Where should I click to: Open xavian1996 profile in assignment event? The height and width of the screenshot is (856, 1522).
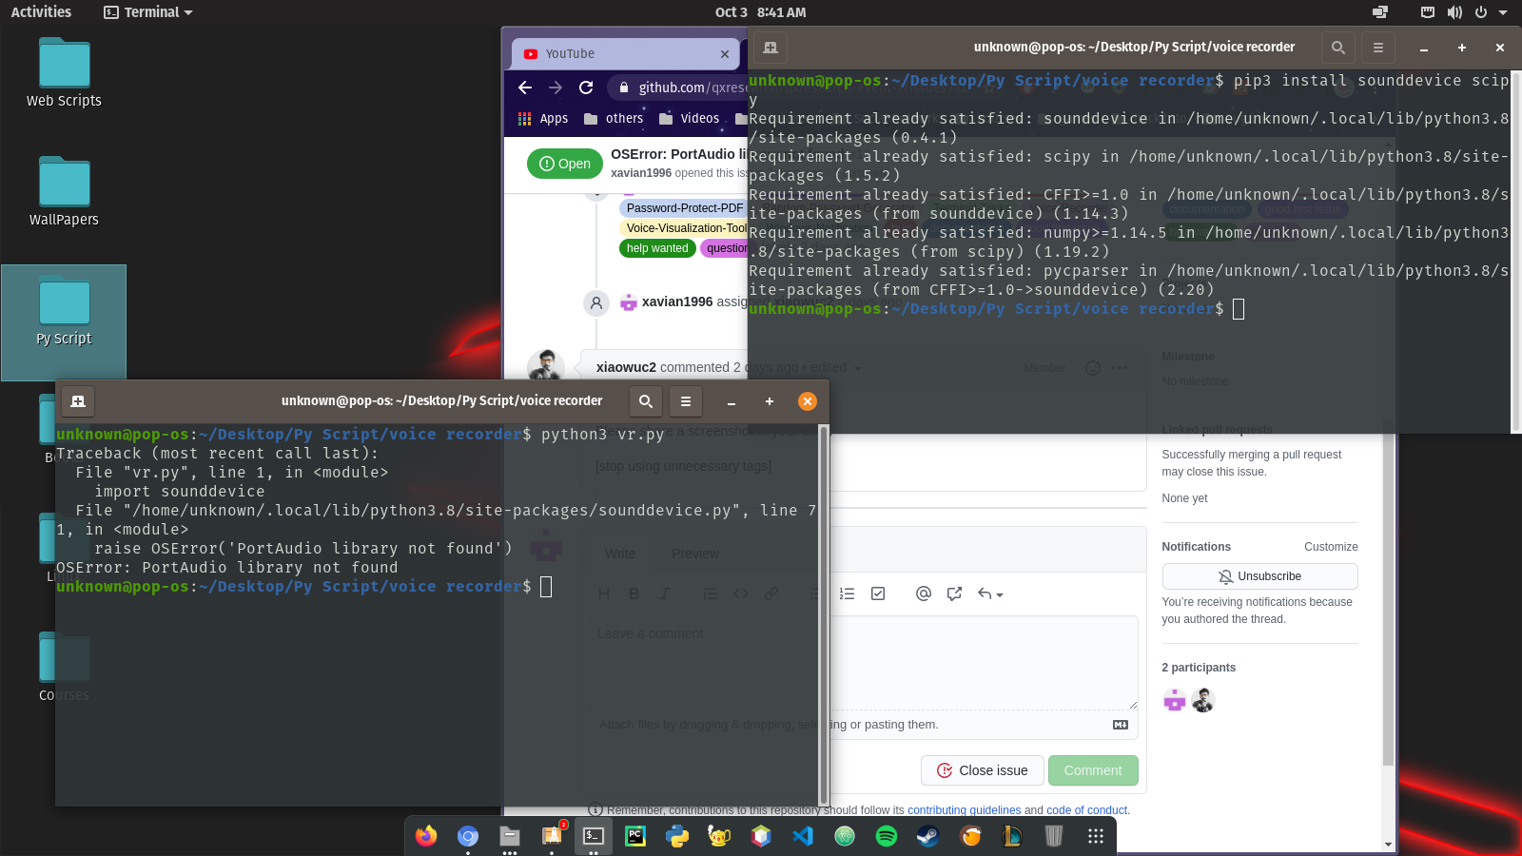[x=677, y=302]
